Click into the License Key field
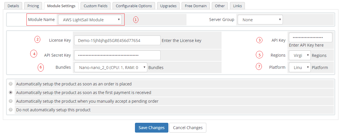Viewport: 341px width, 134px height. (x=117, y=41)
